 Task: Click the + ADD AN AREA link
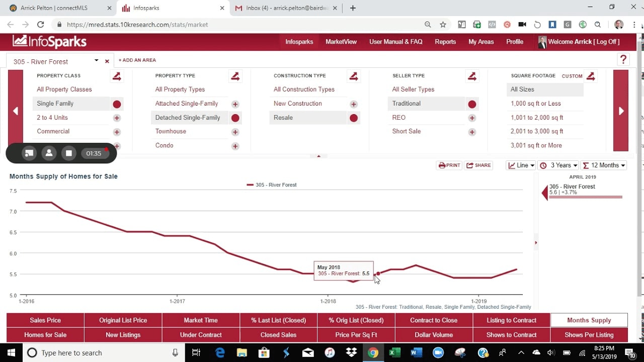137,60
